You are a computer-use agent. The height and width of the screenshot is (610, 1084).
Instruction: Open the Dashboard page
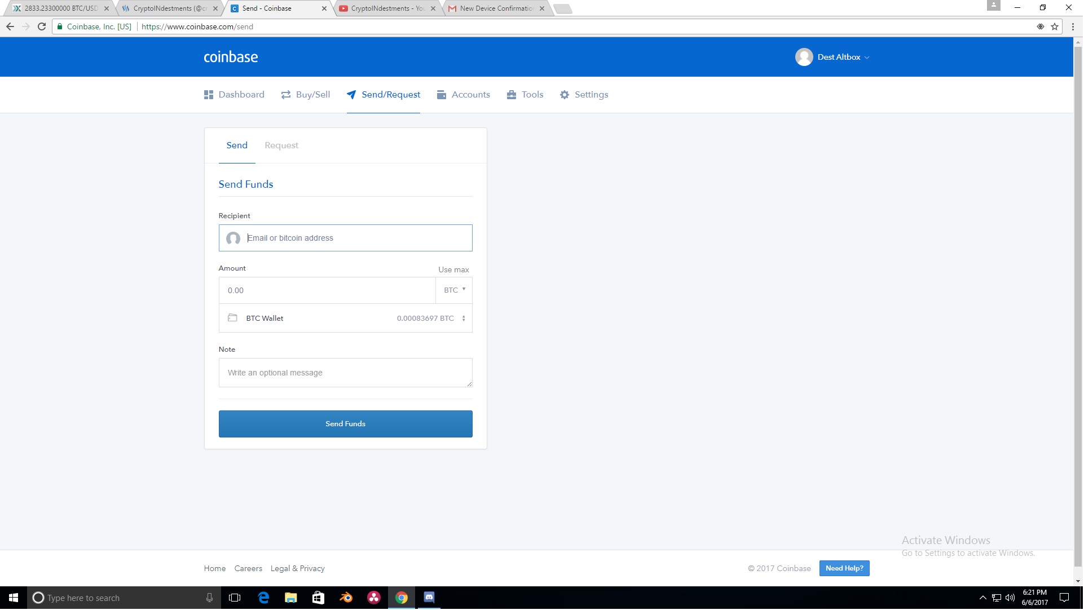click(x=234, y=95)
